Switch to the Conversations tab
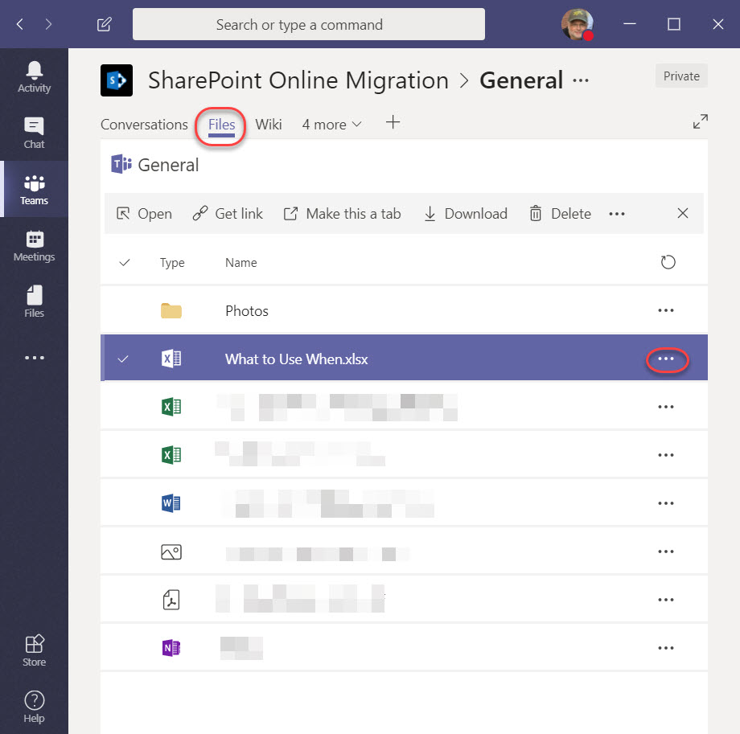The image size is (740, 734). 144,125
